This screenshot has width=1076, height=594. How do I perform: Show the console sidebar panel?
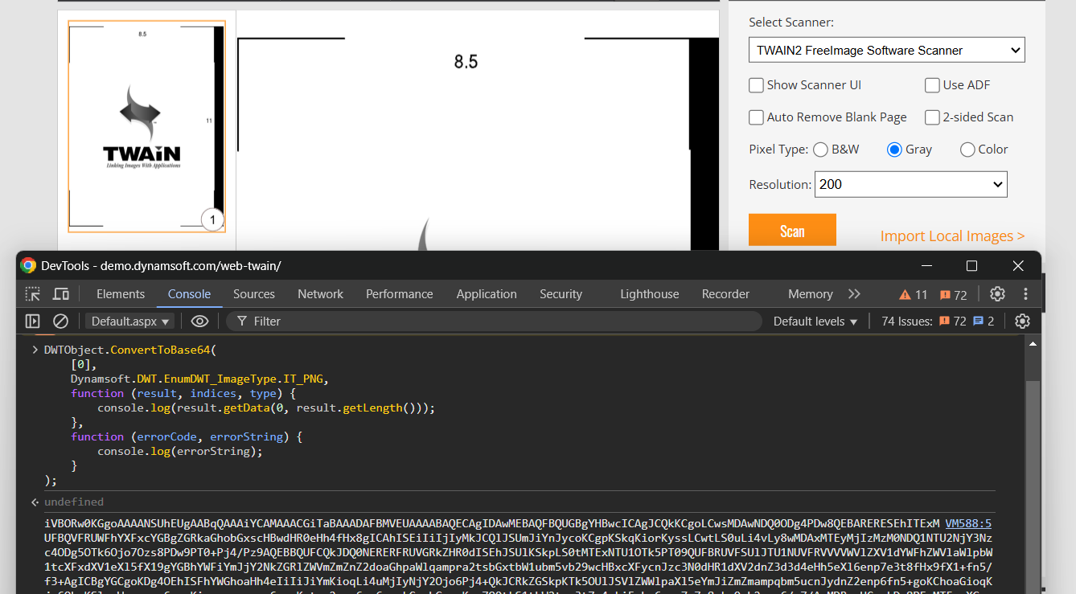(x=32, y=322)
